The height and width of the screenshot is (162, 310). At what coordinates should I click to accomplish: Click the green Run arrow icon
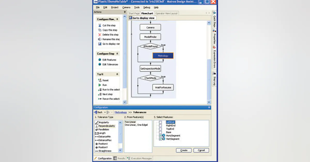pos(100,85)
